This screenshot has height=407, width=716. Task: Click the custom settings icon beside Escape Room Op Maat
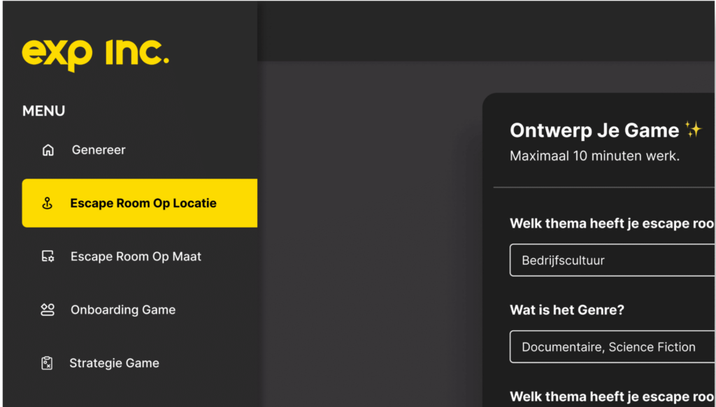point(48,257)
